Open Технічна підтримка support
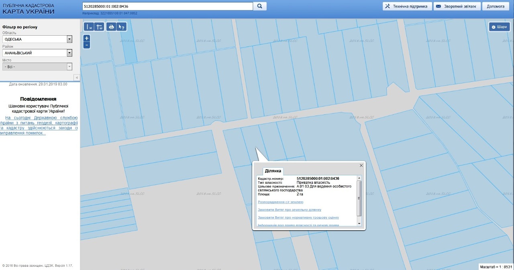Screen dimensions: 514x270 (x=407, y=6)
